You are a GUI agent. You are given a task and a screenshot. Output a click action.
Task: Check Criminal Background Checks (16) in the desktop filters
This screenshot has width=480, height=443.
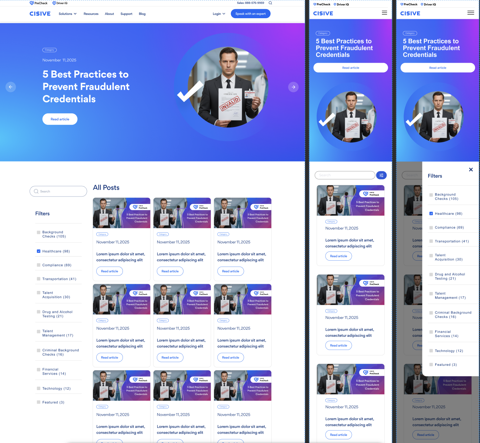tap(39, 350)
